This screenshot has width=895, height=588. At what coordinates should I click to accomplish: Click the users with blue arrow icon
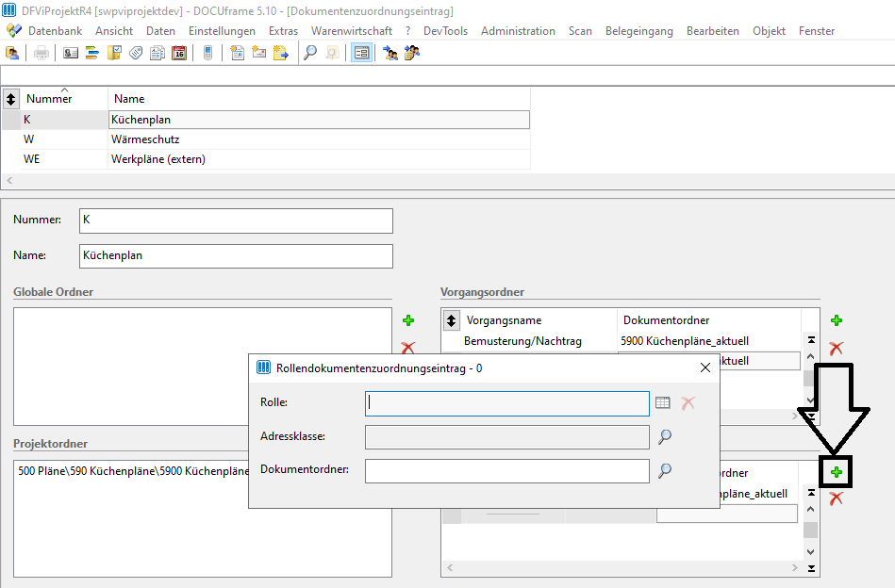(x=390, y=54)
